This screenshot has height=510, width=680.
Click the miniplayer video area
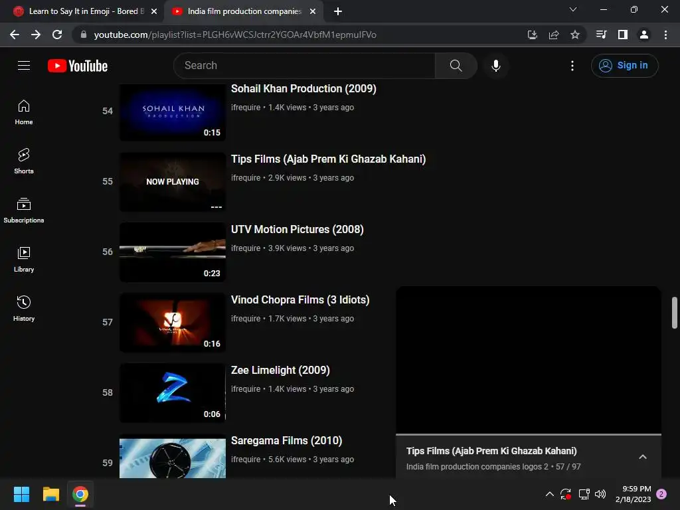(x=529, y=359)
